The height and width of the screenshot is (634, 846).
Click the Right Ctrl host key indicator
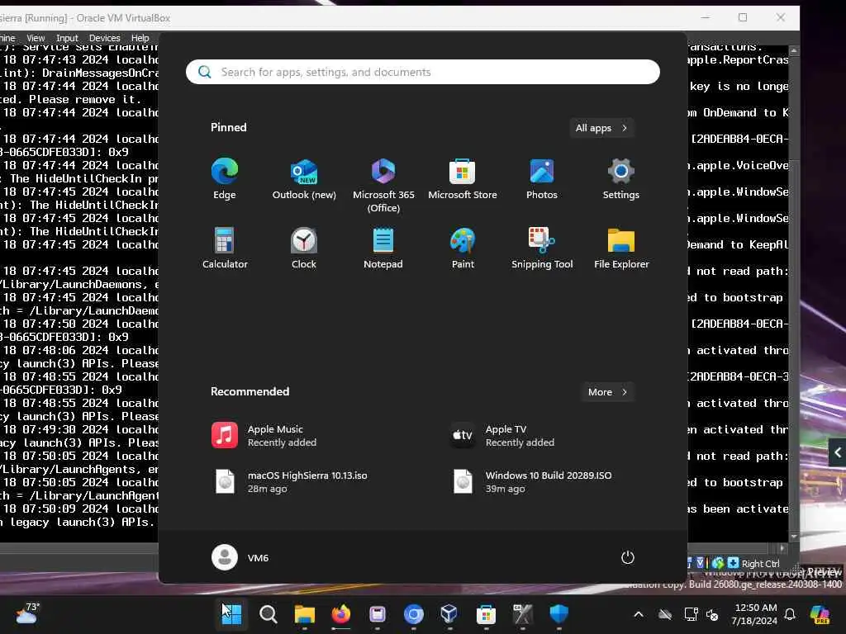pos(760,563)
